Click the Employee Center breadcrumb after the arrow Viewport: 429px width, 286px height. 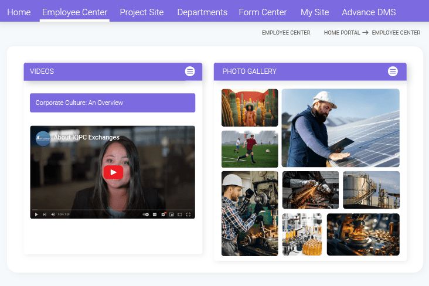coord(396,33)
